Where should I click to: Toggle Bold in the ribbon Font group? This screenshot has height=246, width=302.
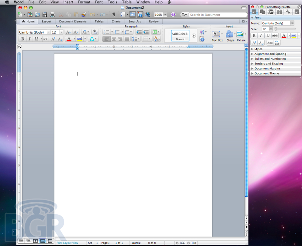tap(22, 39)
